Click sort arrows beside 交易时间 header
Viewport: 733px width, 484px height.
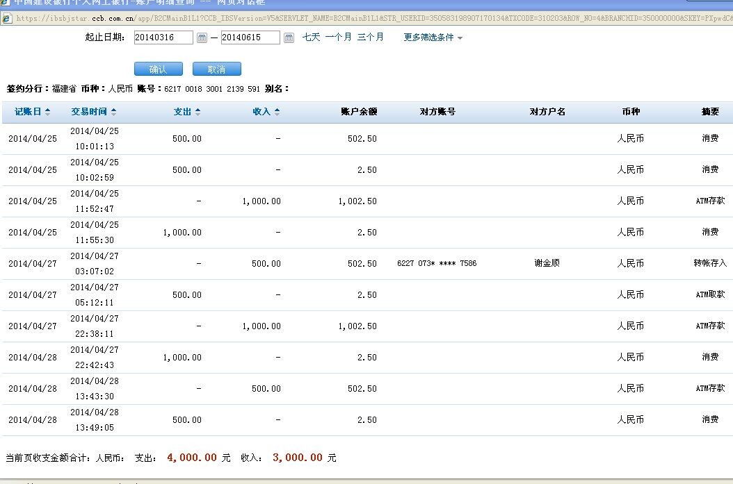[113, 112]
